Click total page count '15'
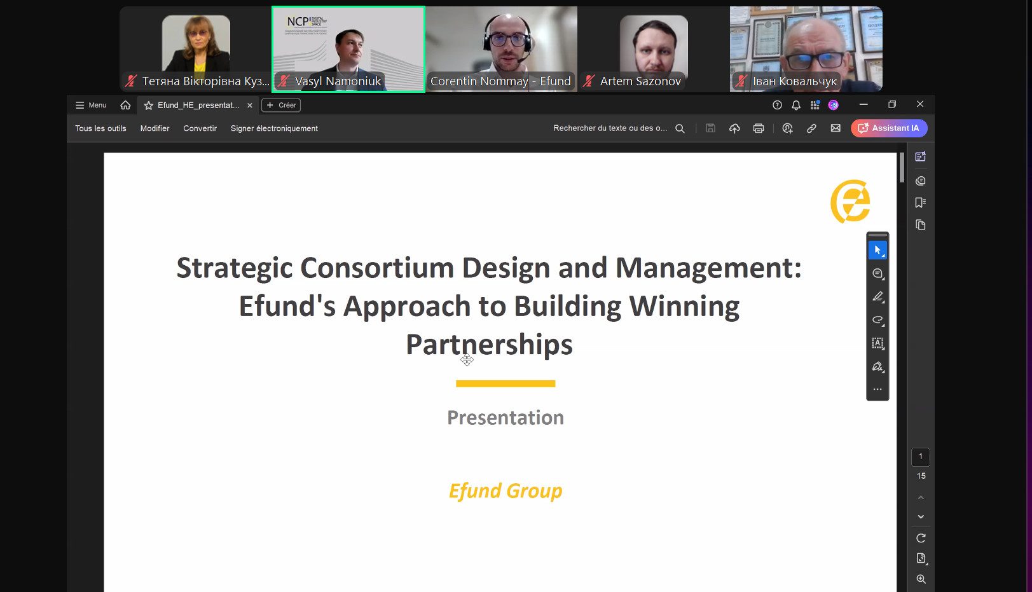The image size is (1032, 592). point(921,476)
